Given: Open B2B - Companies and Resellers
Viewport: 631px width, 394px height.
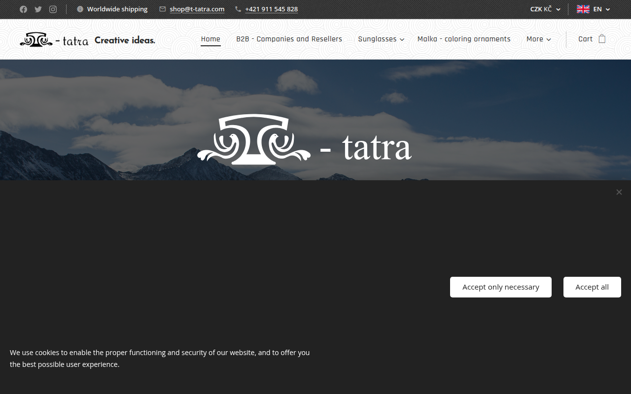Looking at the screenshot, I should 289,39.
